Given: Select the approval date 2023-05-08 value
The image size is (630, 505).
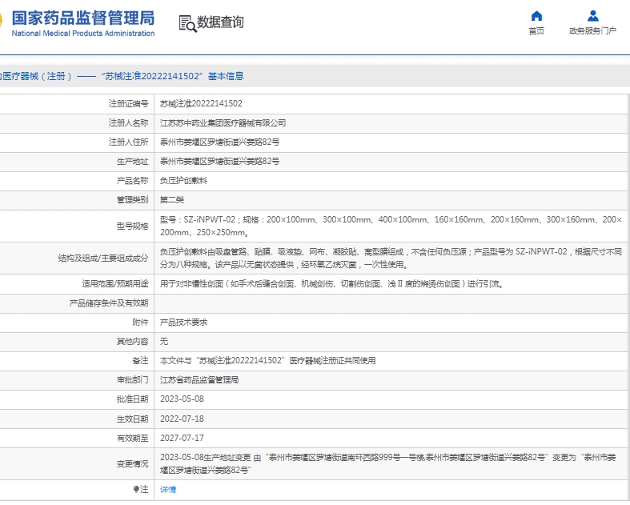Looking at the screenshot, I should [182, 399].
